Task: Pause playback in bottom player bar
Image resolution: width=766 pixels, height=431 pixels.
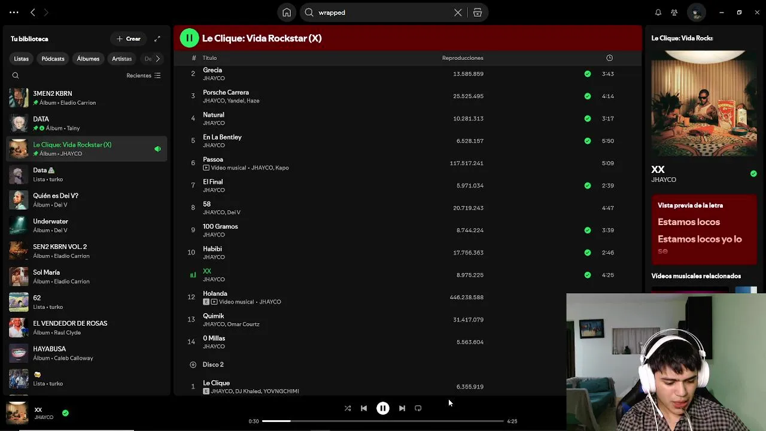Action: coord(383,408)
